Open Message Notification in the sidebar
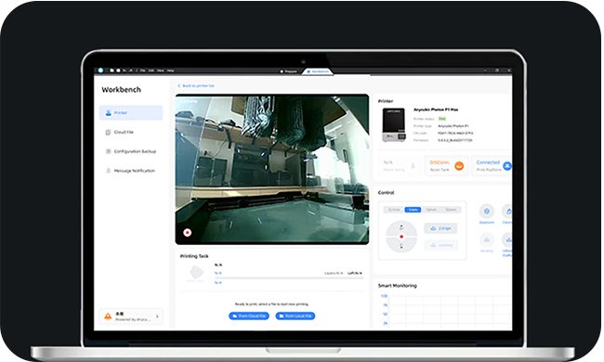604x362 pixels. [x=131, y=171]
